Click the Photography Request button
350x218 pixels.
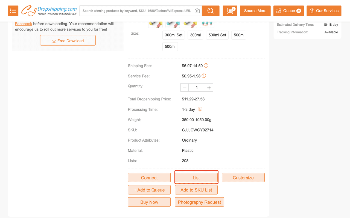tap(199, 202)
